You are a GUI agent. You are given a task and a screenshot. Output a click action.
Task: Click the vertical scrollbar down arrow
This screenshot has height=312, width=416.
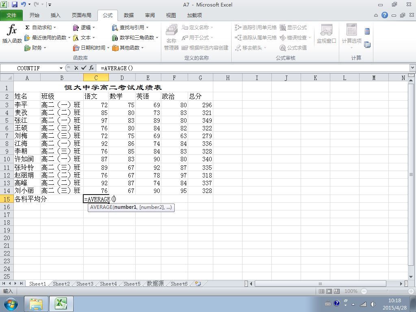click(411, 277)
